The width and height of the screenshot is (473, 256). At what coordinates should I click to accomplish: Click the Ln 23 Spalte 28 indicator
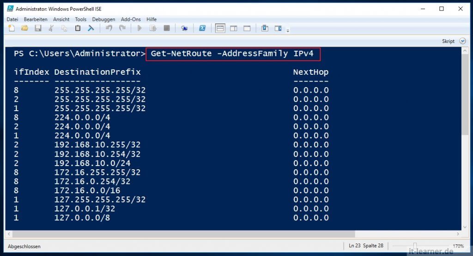coord(366,245)
